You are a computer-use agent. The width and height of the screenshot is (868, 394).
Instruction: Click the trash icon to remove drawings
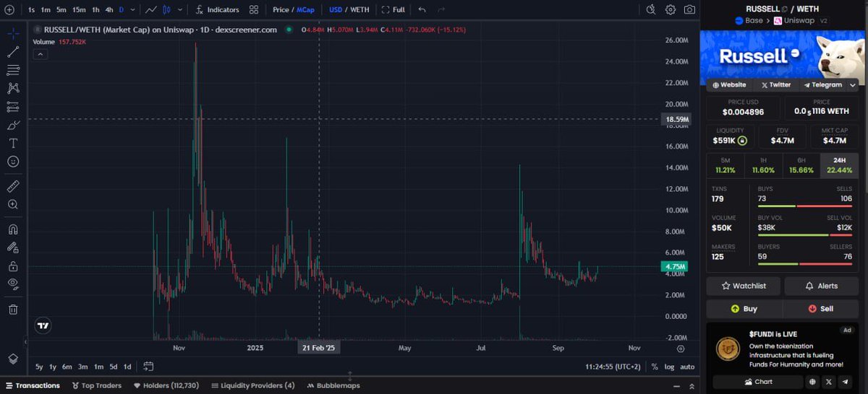pos(13,310)
